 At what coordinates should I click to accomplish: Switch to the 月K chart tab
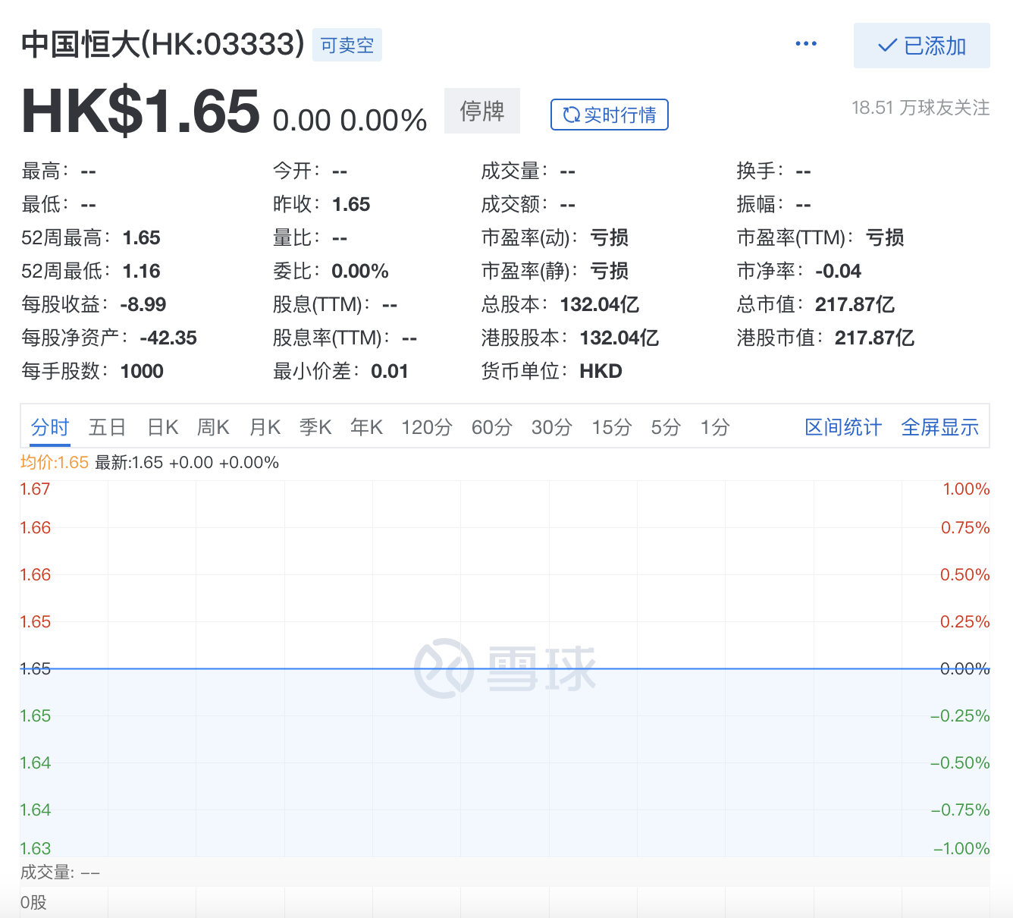(265, 427)
